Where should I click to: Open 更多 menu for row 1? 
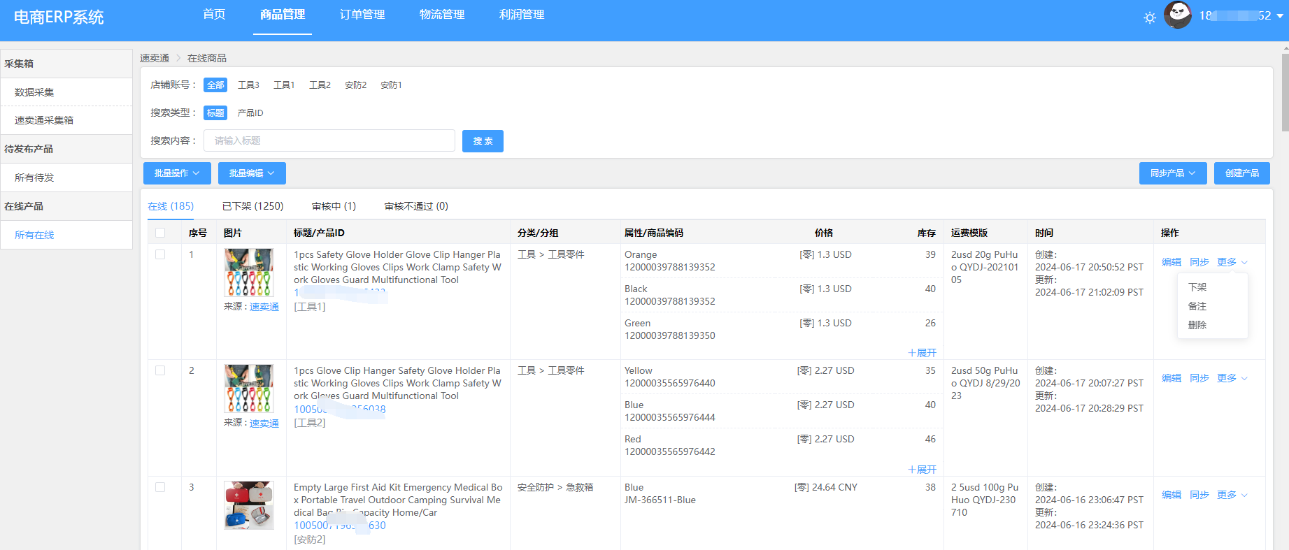click(x=1232, y=262)
